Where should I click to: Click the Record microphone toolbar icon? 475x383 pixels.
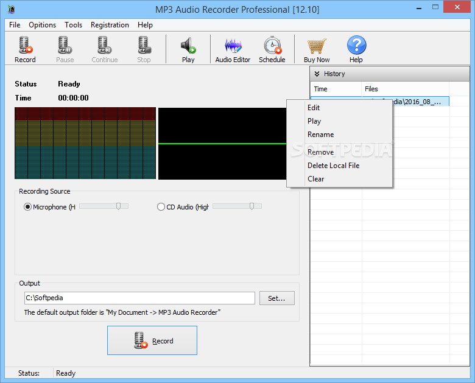[25, 49]
